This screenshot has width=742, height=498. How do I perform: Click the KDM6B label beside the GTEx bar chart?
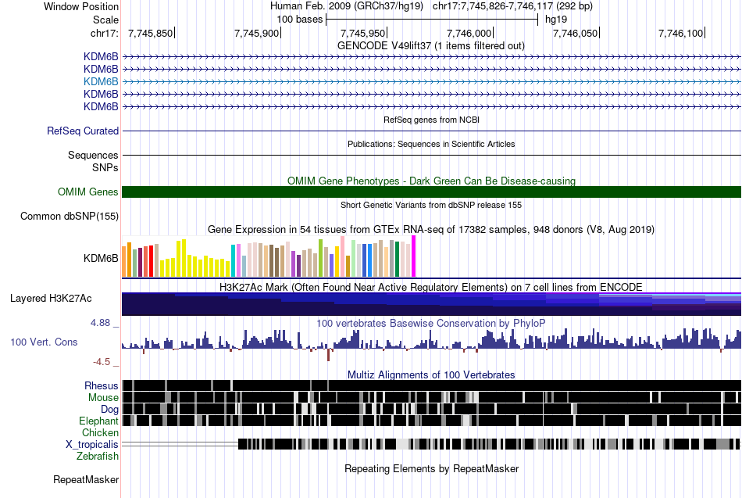(x=101, y=258)
